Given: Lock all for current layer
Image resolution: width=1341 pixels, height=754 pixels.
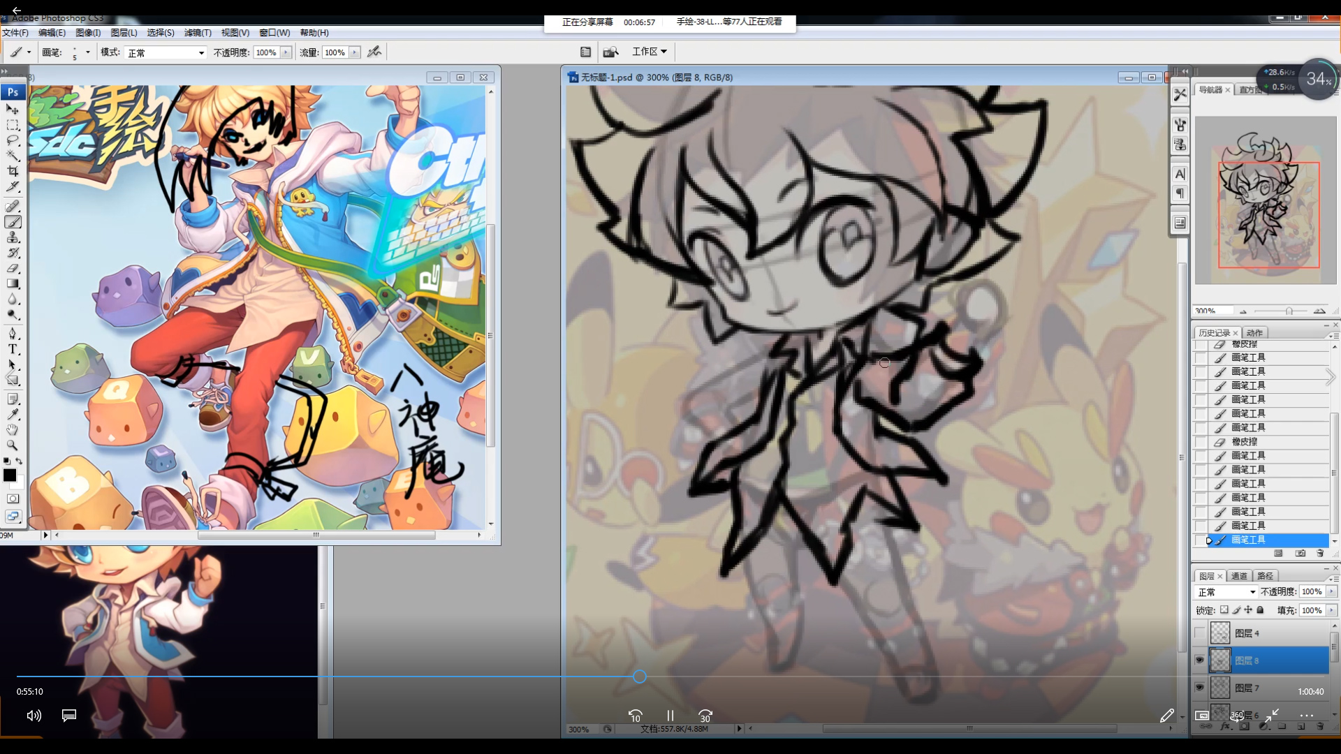Looking at the screenshot, I should click(x=1260, y=609).
